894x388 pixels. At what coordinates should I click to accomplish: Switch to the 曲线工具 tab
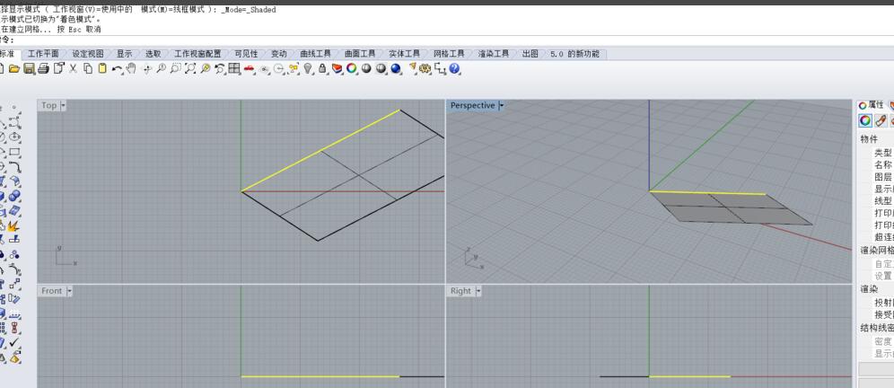315,54
